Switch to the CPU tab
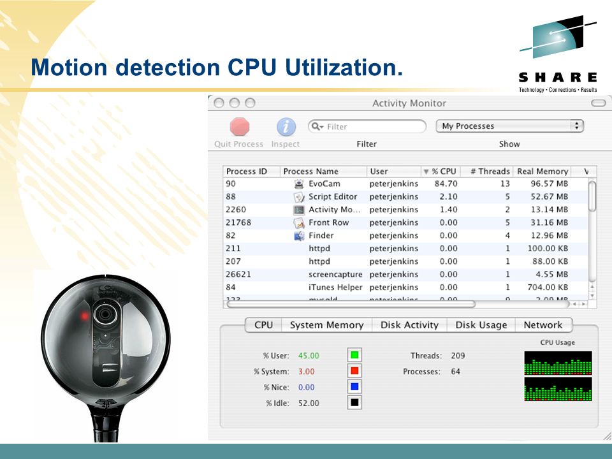The image size is (612, 459). [x=263, y=325]
